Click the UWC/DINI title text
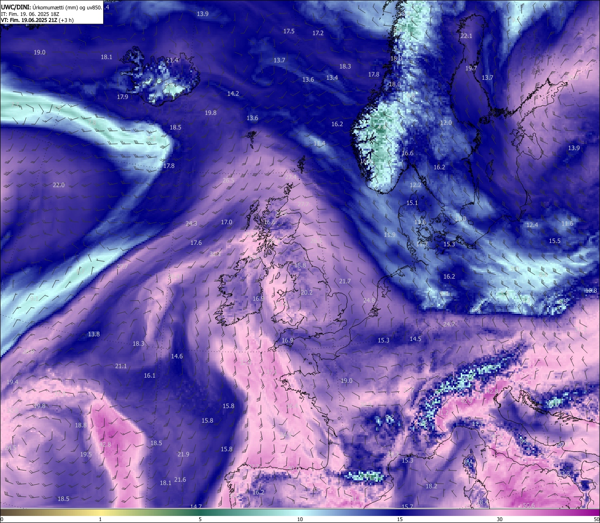Screen dimensions: 600x523 point(51,8)
